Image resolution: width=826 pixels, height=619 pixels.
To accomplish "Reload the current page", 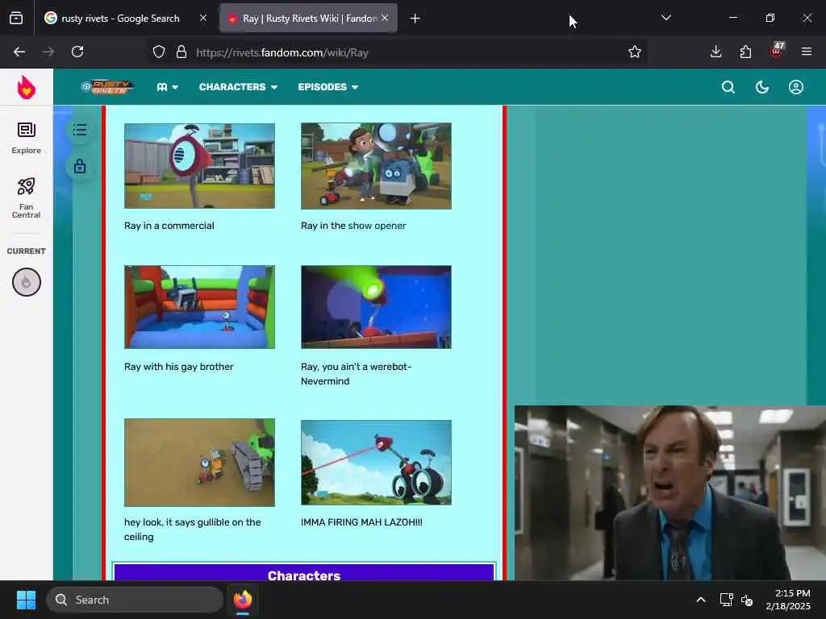I will [77, 52].
